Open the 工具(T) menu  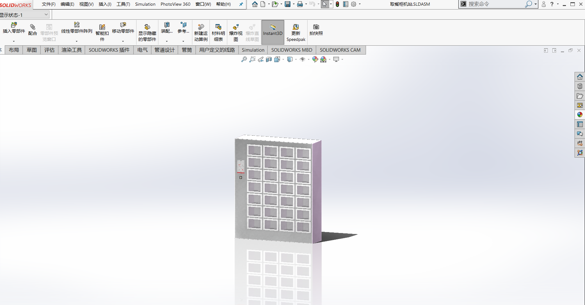click(x=123, y=4)
